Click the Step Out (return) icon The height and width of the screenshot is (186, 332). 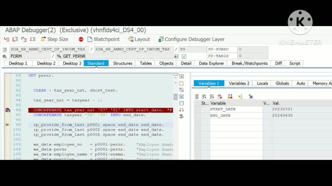[x=24, y=39]
